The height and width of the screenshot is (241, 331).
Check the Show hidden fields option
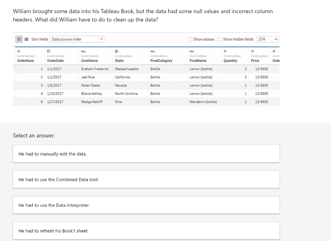click(219, 39)
